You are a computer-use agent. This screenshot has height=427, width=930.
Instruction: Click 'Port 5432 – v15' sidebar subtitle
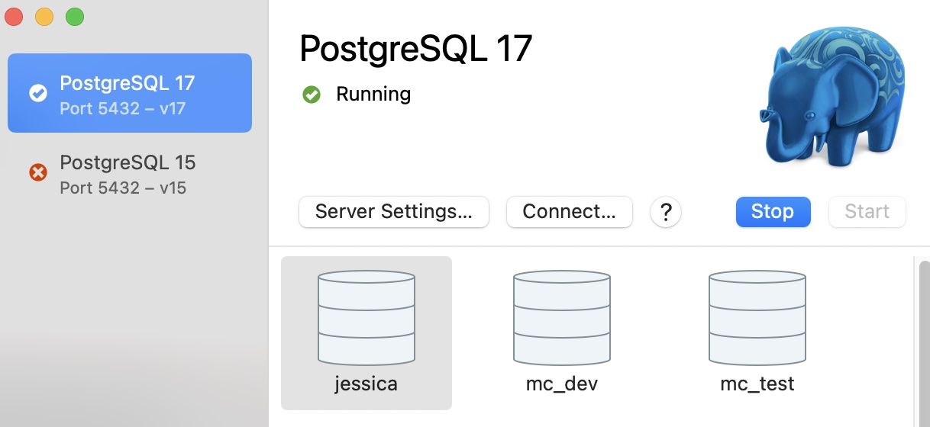[x=123, y=188]
